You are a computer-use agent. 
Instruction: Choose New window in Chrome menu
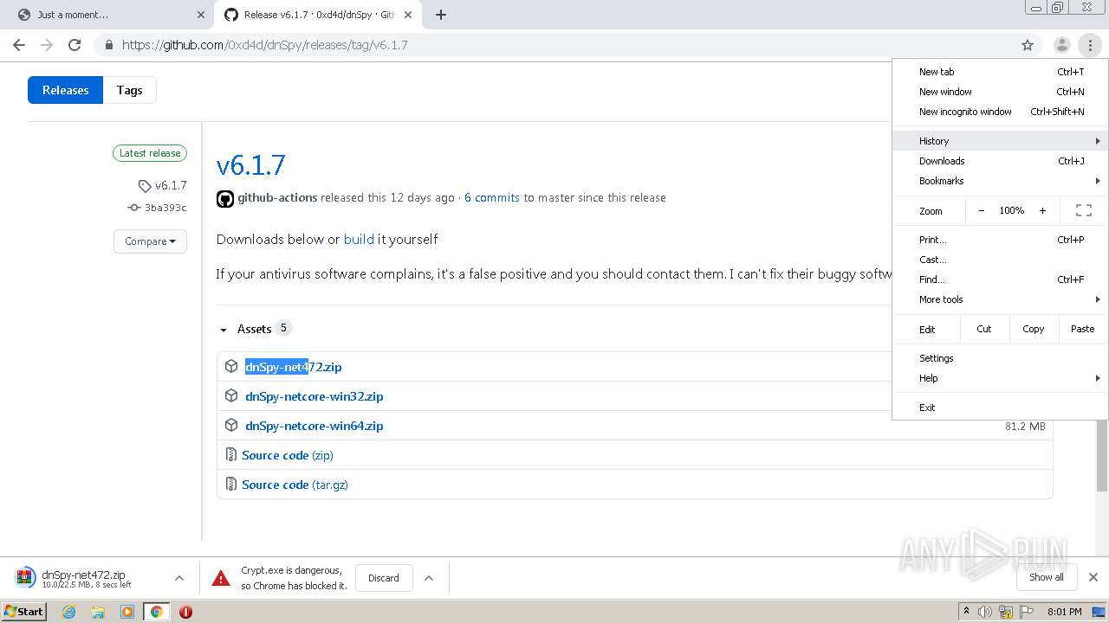coord(1000,92)
